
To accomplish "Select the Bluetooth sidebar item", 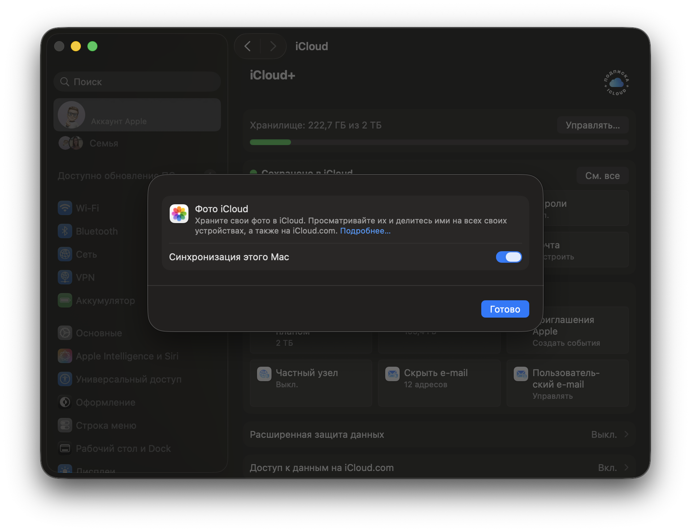I will [x=101, y=231].
